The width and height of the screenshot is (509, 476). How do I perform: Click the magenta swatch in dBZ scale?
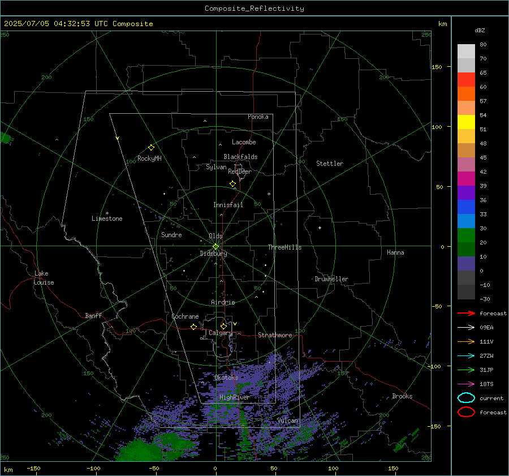(466, 178)
